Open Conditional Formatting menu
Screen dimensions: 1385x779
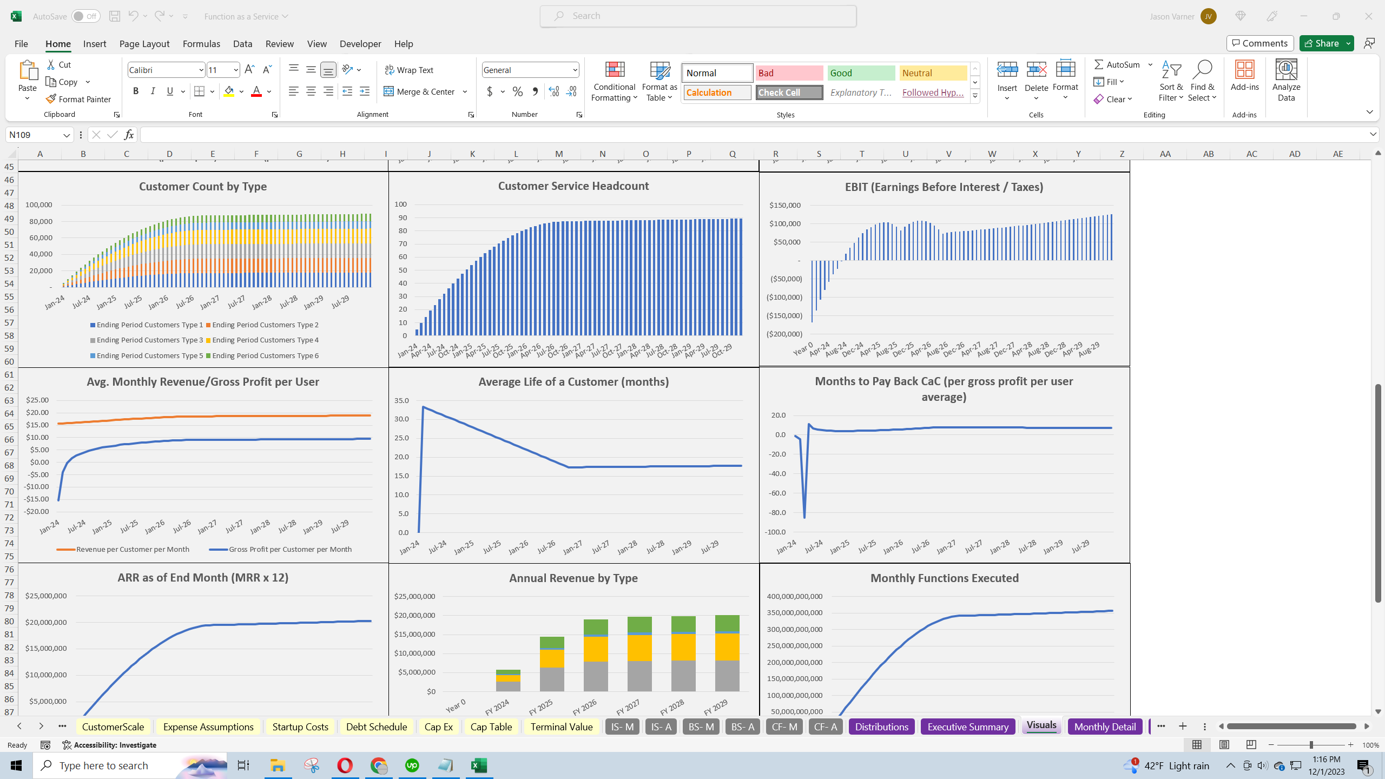614,81
